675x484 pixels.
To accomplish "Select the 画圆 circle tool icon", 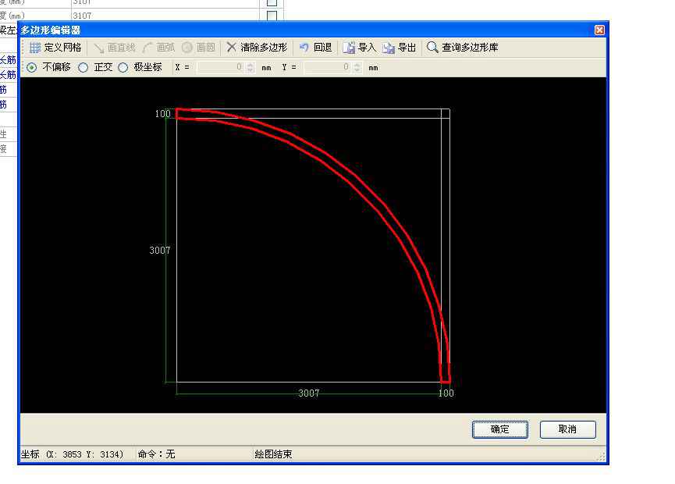I will click(x=187, y=48).
